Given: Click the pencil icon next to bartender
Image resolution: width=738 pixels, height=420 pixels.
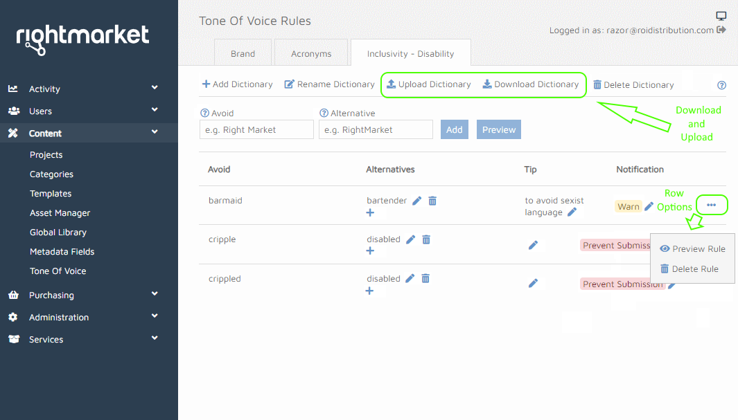Looking at the screenshot, I should click(416, 201).
